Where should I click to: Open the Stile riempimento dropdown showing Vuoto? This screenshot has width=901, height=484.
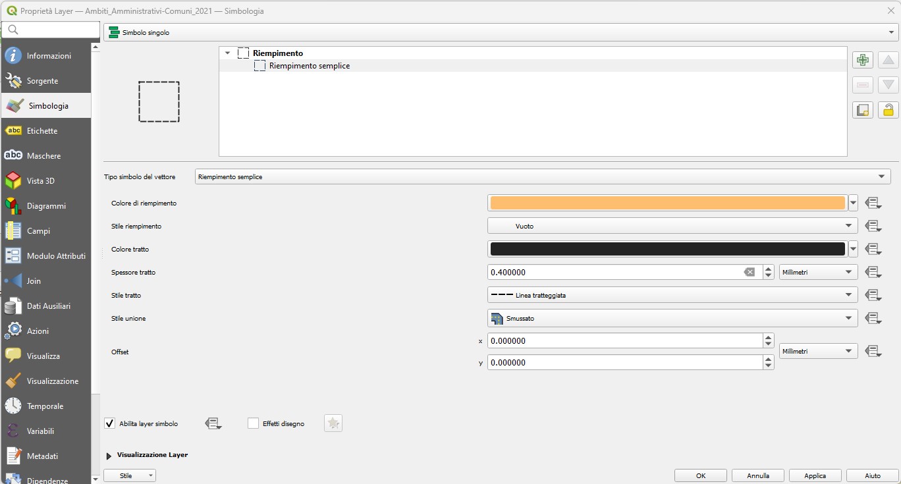(672, 226)
